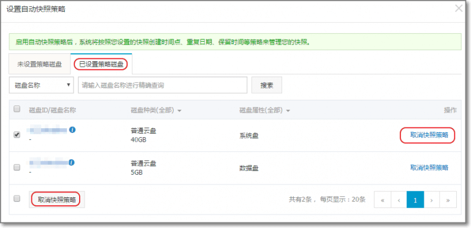471x228 pixels.
Task: Click info icon beside the 40GB system disk
Action: point(72,130)
